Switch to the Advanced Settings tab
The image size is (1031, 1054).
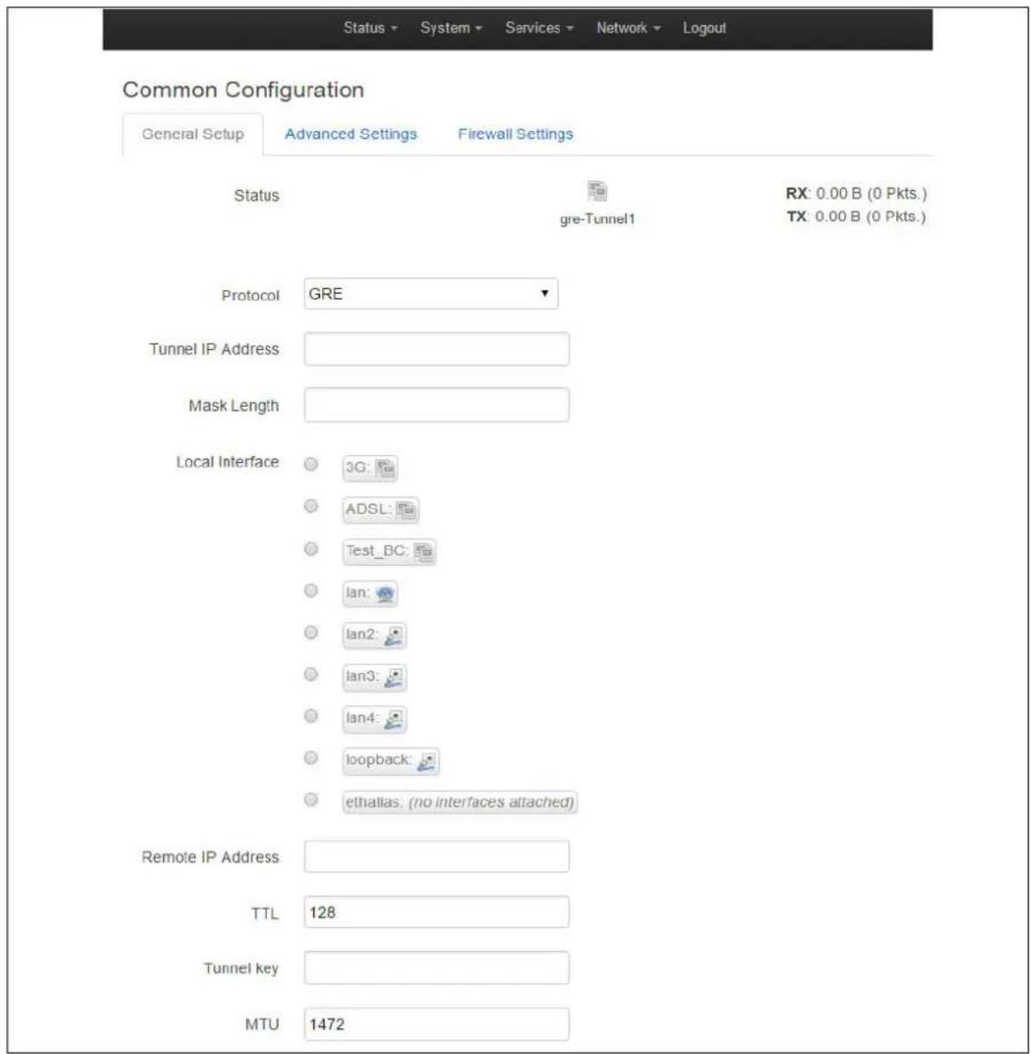pyautogui.click(x=351, y=135)
